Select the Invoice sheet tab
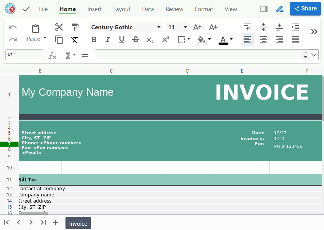 click(x=78, y=223)
